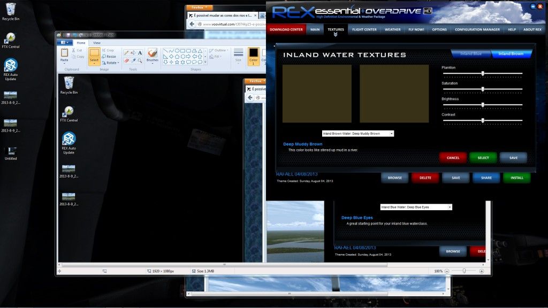Click the Brightness slider handle

(483, 105)
